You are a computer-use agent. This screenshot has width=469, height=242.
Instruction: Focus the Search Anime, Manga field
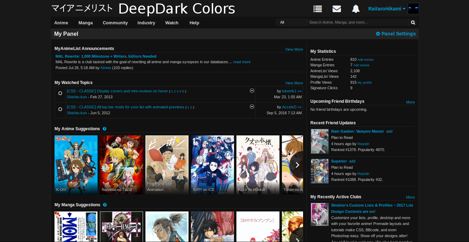pyautogui.click(x=357, y=22)
